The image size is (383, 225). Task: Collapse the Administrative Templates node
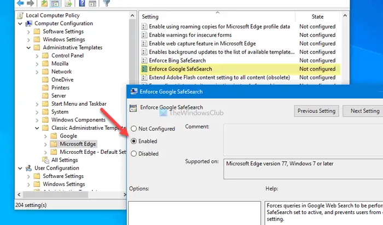[28, 48]
